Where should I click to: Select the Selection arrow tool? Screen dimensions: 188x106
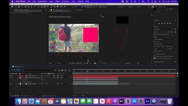[16, 7]
